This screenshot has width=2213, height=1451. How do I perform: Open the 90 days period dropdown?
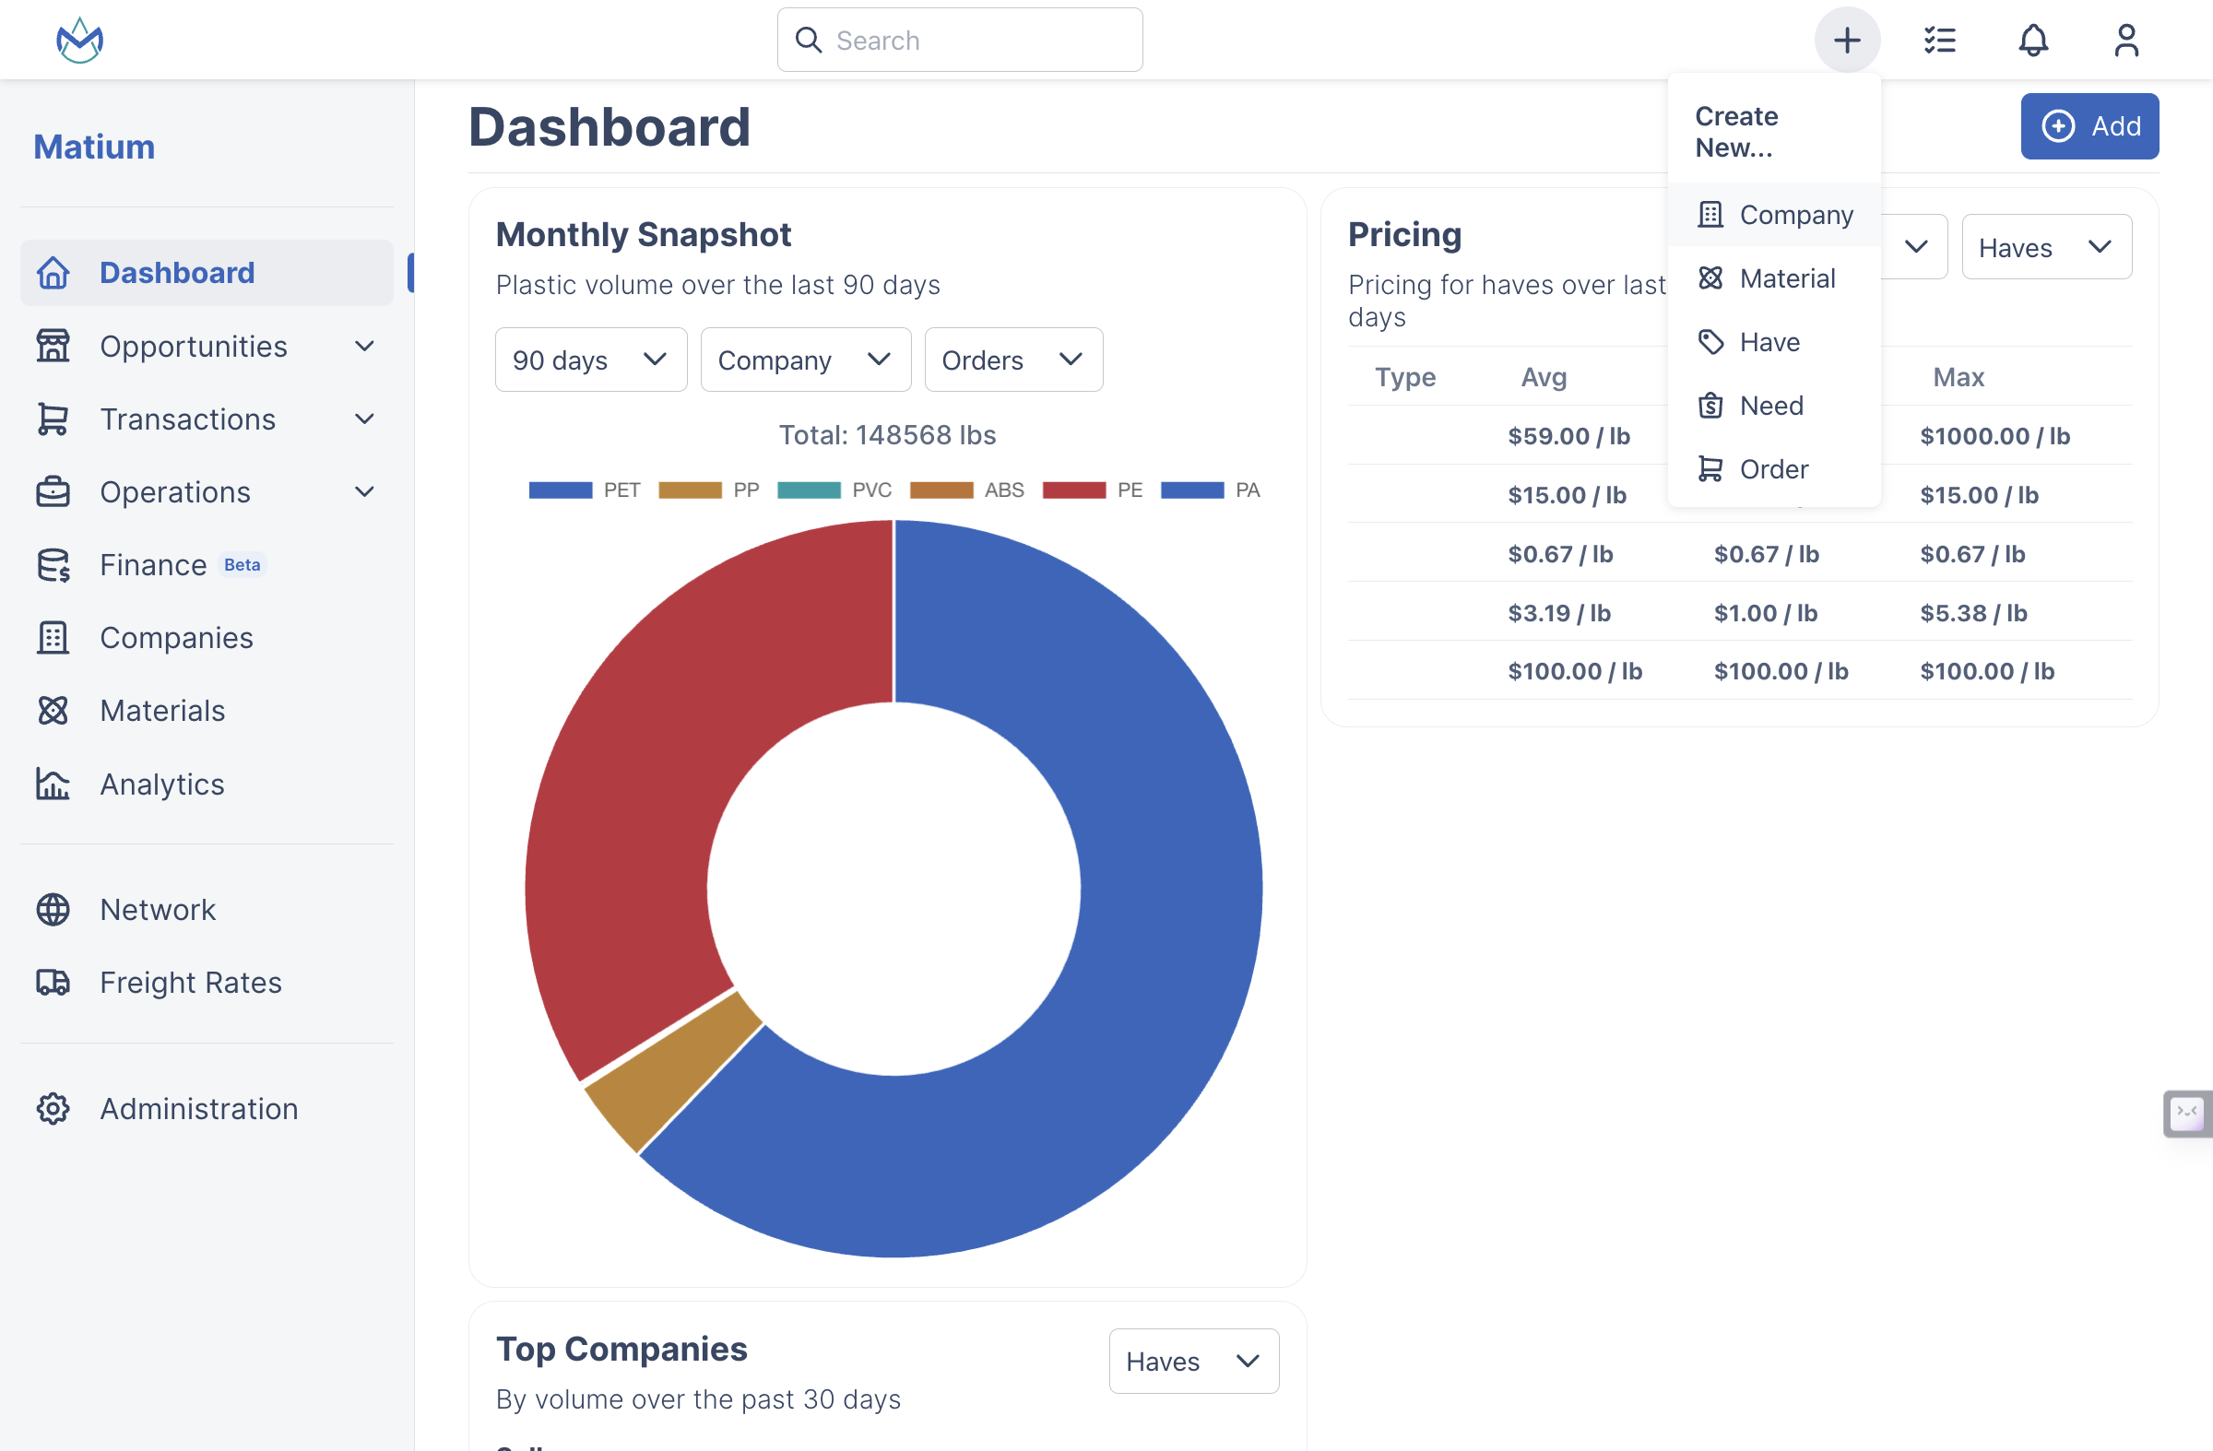click(x=590, y=360)
